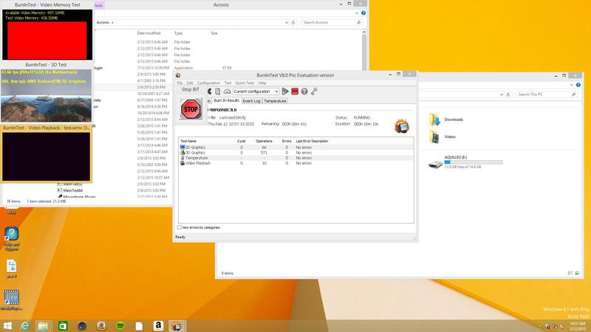Click the AQUILLES drive capacity bar

474,162
